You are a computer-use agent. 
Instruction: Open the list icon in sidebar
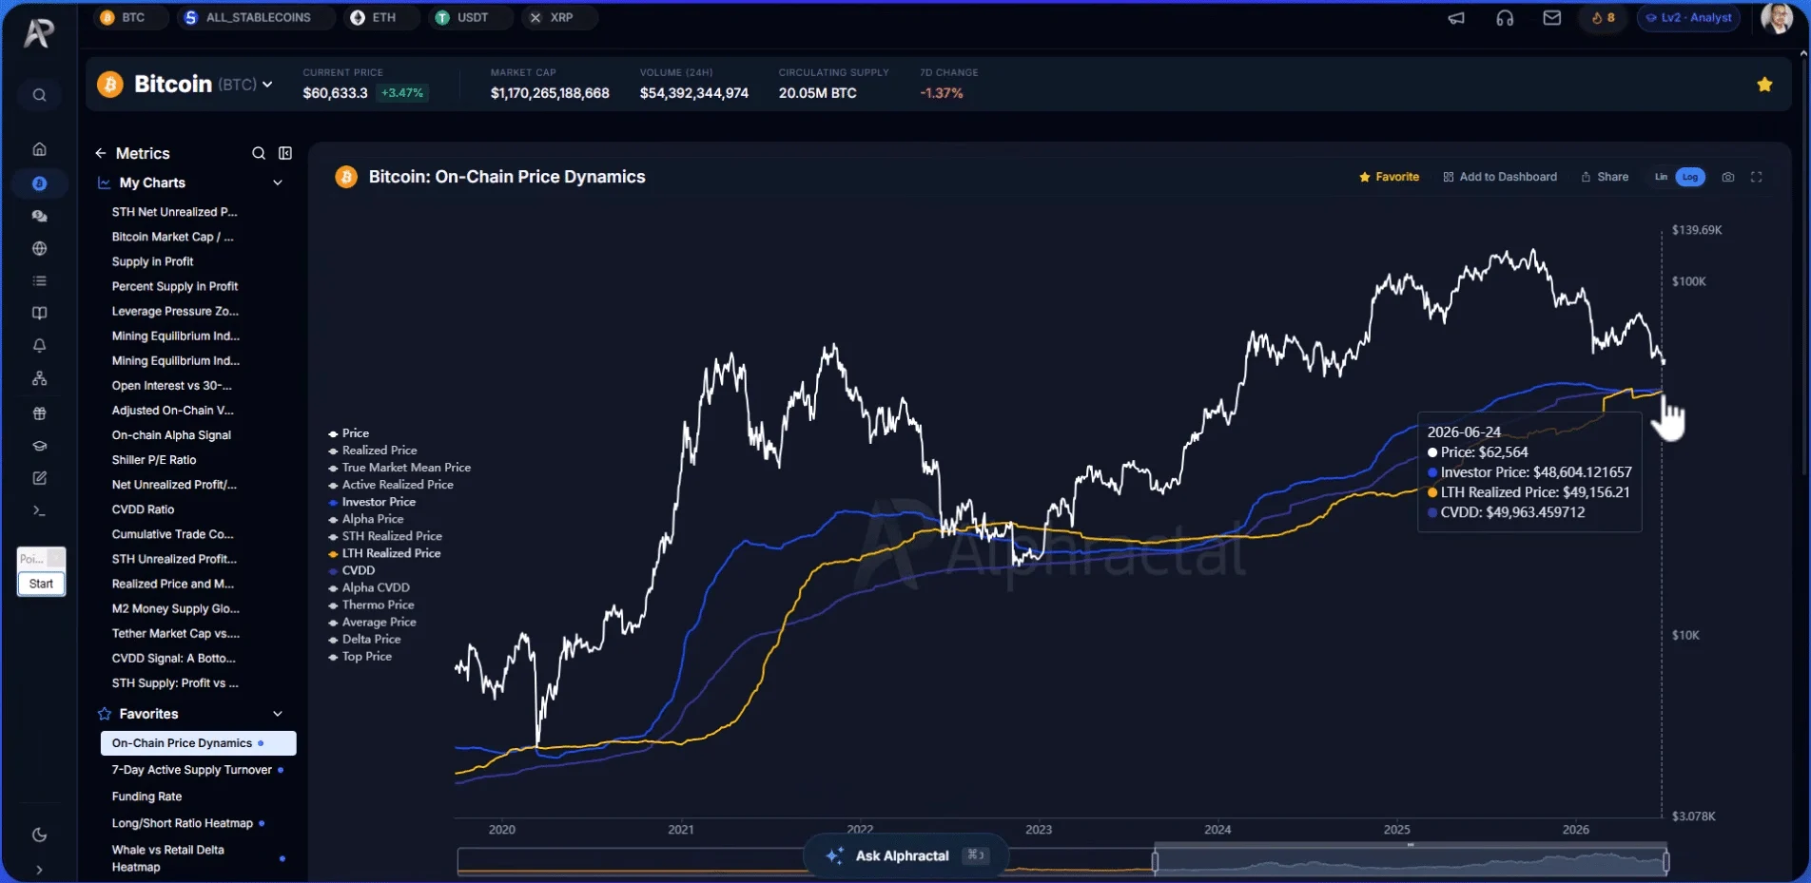click(39, 281)
